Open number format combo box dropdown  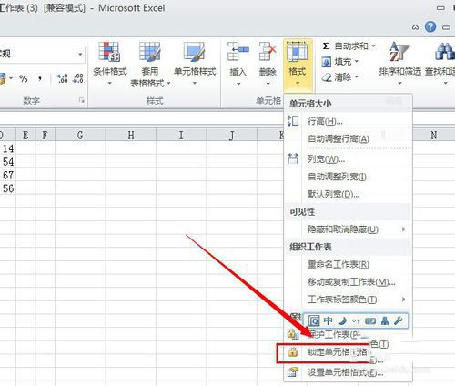point(80,55)
